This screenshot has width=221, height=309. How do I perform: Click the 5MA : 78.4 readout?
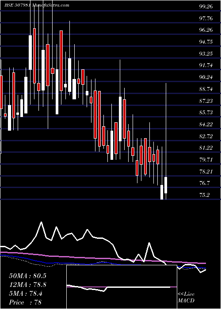pyautogui.click(x=26, y=294)
